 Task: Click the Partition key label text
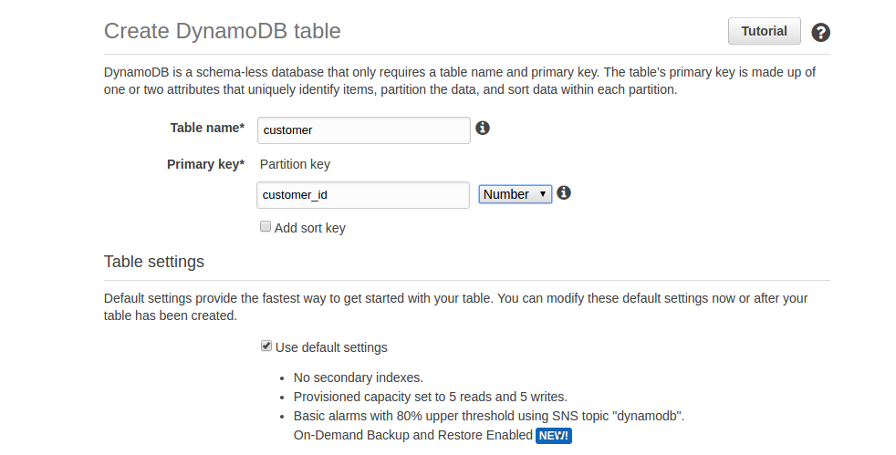[295, 165]
